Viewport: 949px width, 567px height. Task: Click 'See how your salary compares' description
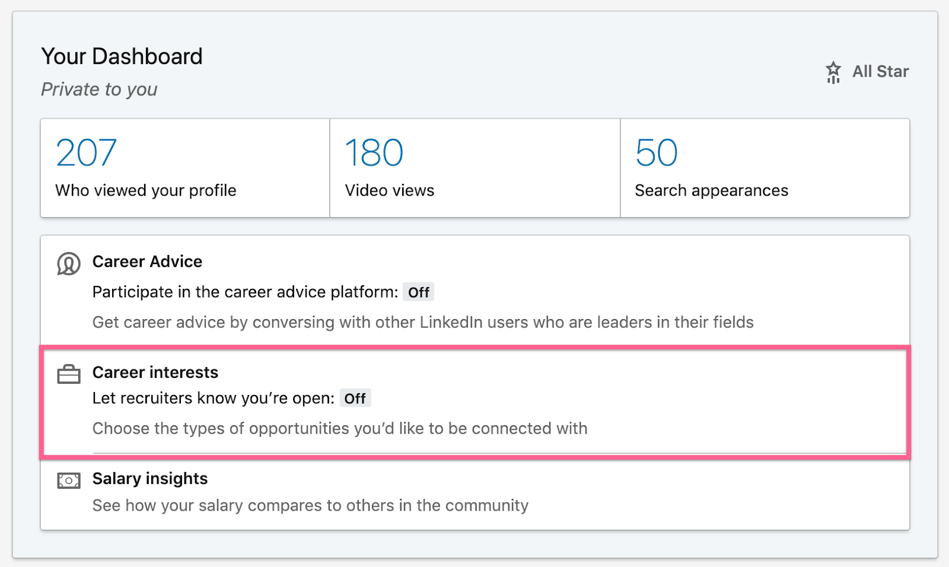(310, 505)
